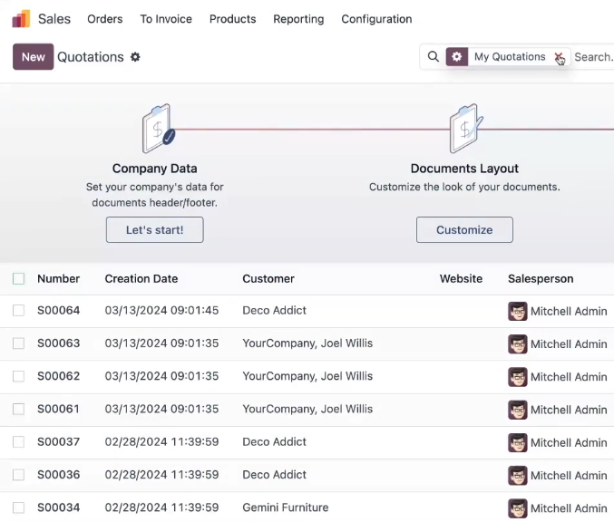The width and height of the screenshot is (614, 522).
Task: Click Mitchell Admin name in S00034 row
Action: pyautogui.click(x=569, y=508)
